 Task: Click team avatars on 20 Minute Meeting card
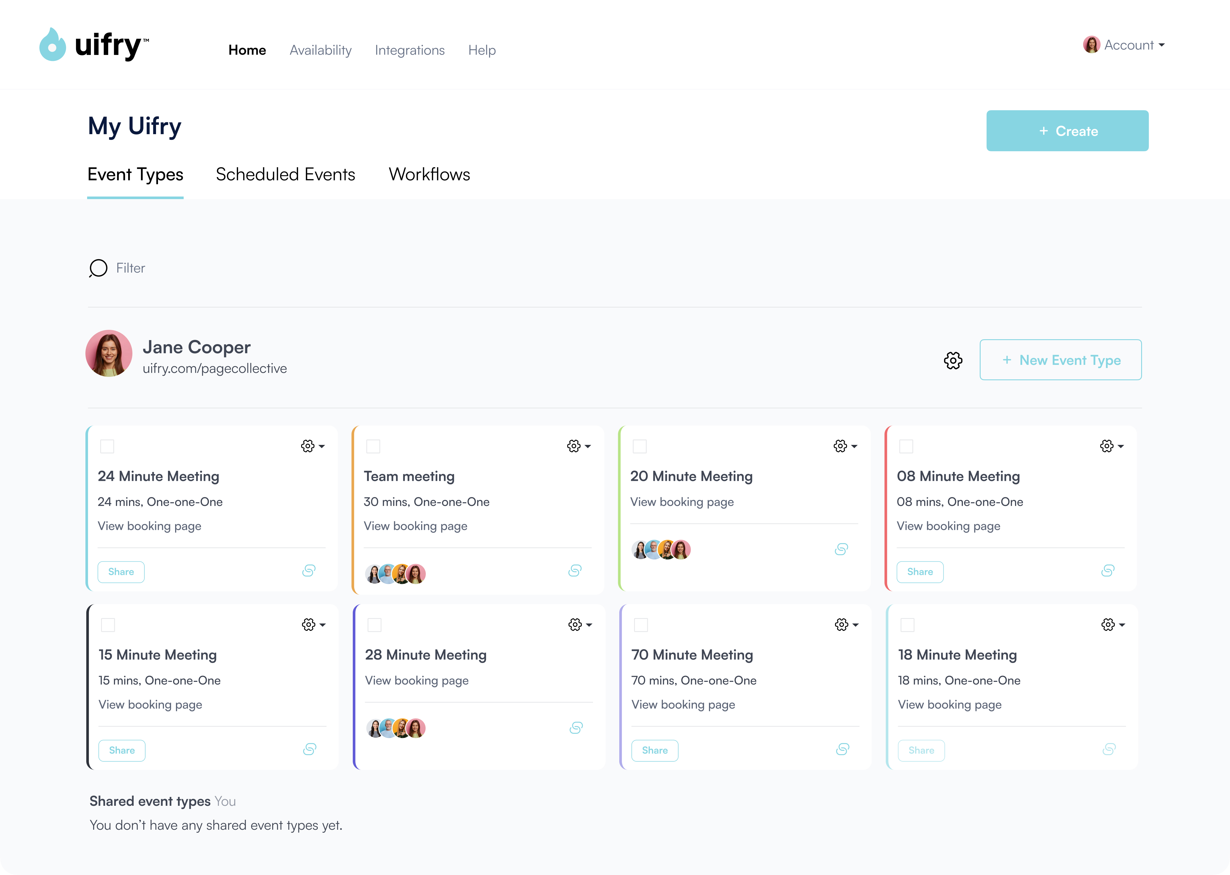(661, 549)
